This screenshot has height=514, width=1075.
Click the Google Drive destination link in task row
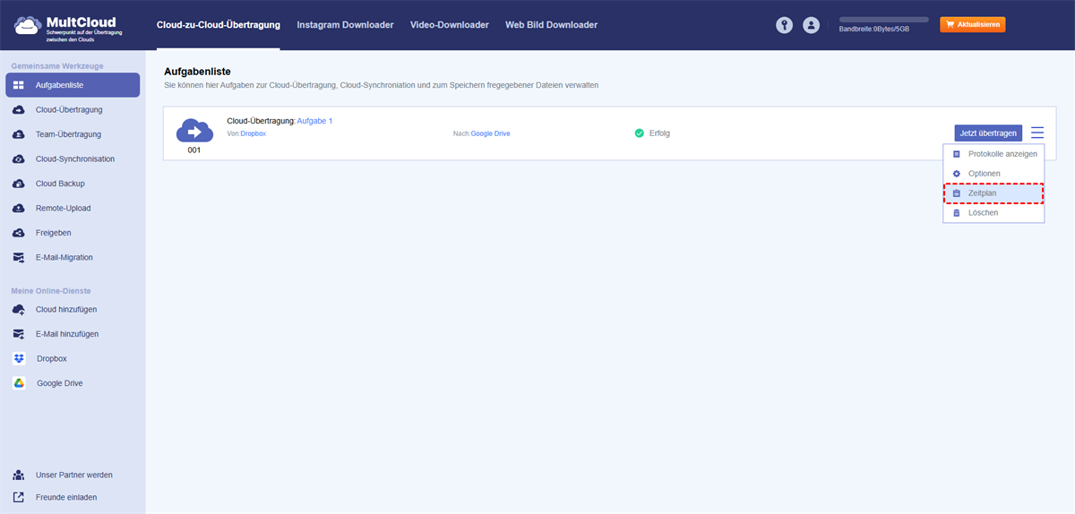pyautogui.click(x=491, y=133)
